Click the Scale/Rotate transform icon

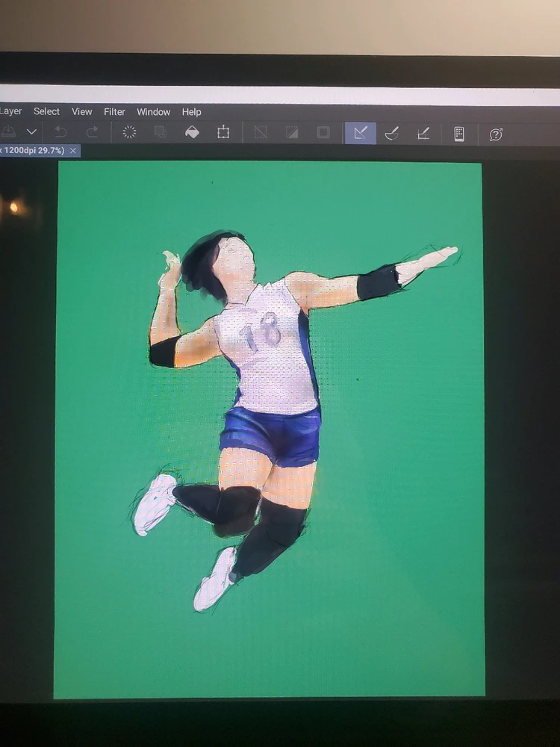pos(223,132)
